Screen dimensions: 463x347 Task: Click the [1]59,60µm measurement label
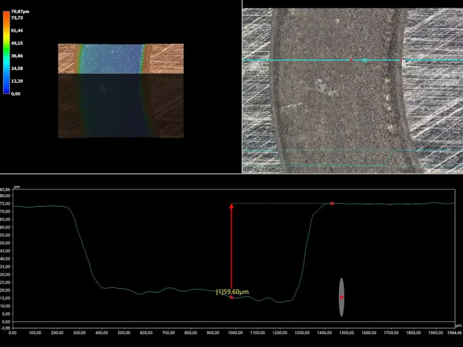coord(232,292)
